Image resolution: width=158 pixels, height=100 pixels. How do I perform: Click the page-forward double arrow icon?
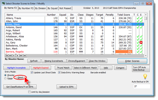tap(21, 56)
